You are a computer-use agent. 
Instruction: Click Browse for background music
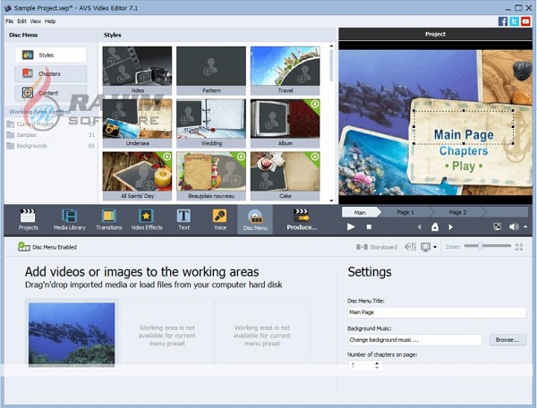[506, 340]
